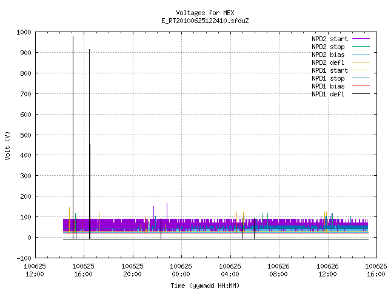Viewport: 388px width, 291px height.
Task: Click the 100 y-axis tick label
Action: (25, 217)
